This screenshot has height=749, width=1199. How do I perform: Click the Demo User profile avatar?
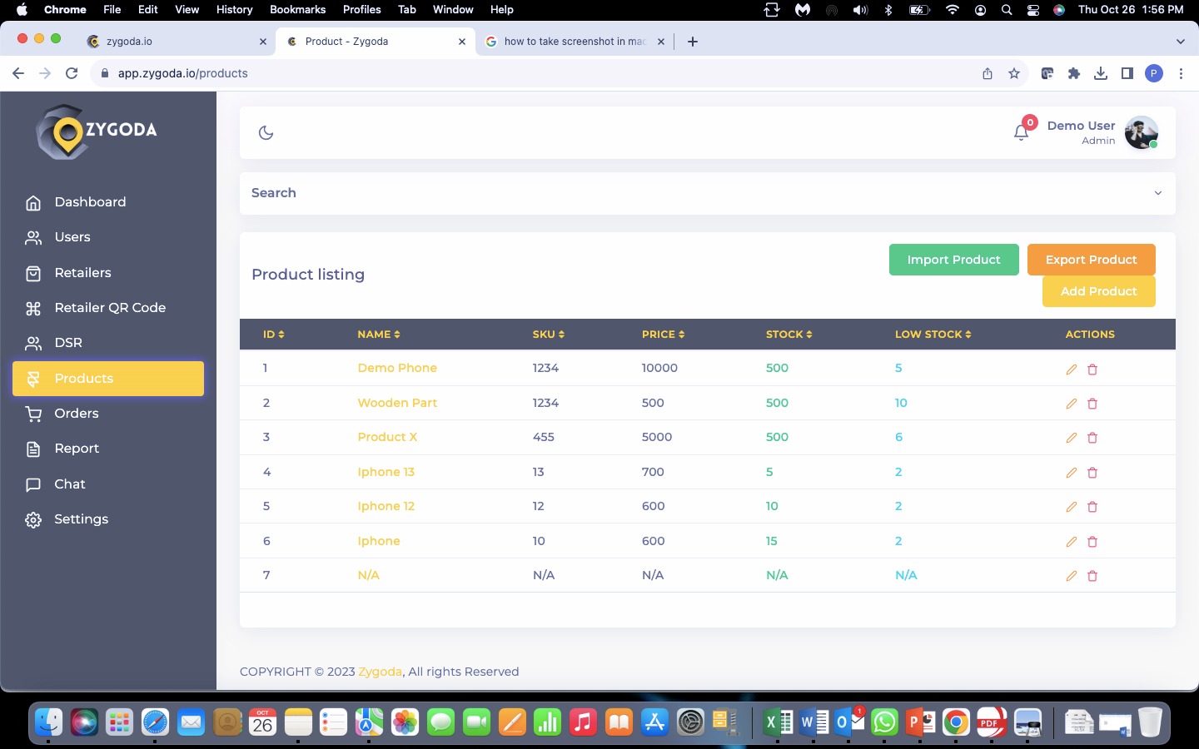[x=1141, y=132]
